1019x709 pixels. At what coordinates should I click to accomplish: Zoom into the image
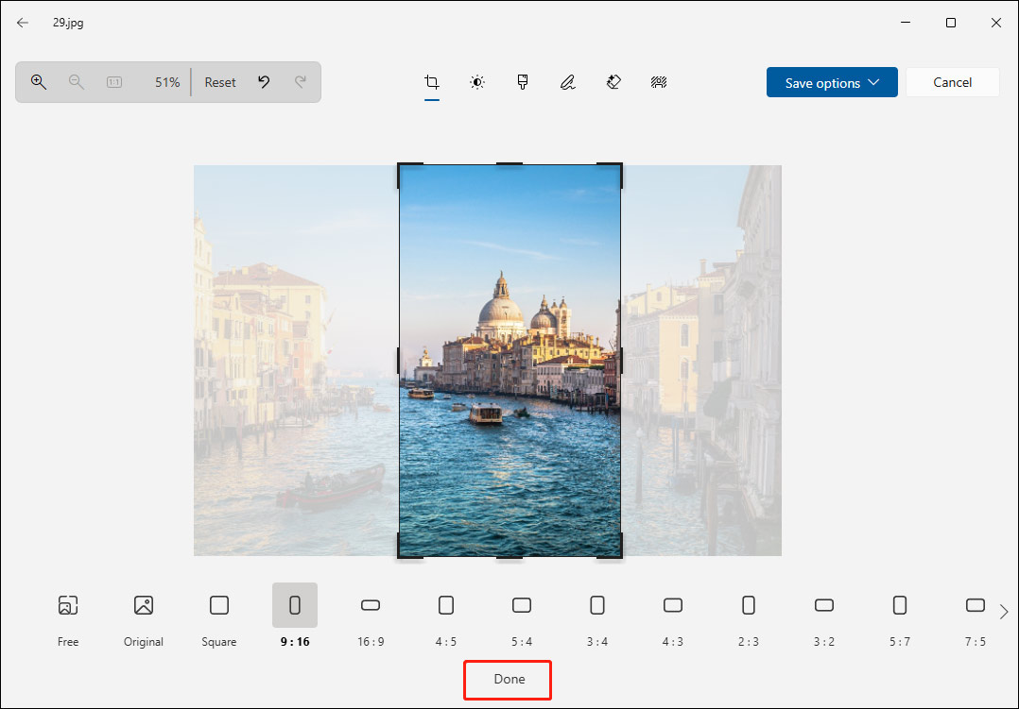(x=39, y=82)
